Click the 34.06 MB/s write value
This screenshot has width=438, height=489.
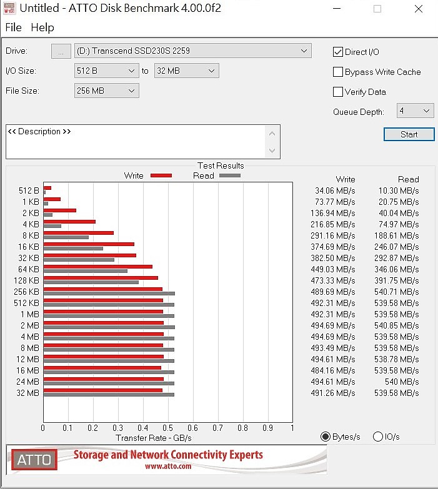(x=335, y=190)
